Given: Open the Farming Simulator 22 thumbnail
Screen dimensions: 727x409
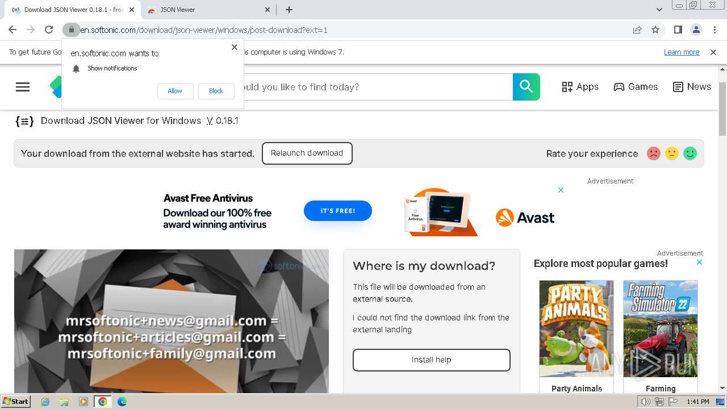Looking at the screenshot, I should click(661, 329).
